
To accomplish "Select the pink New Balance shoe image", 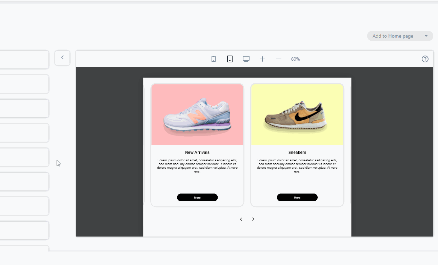I will coord(197,115).
